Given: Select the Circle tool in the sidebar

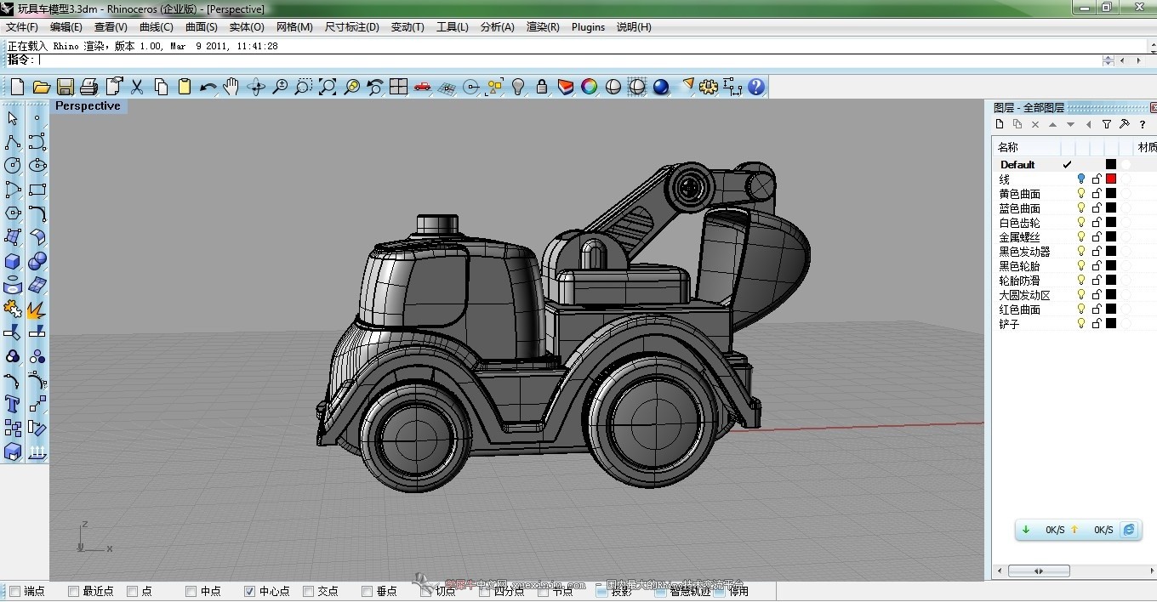Looking at the screenshot, I should coord(13,166).
